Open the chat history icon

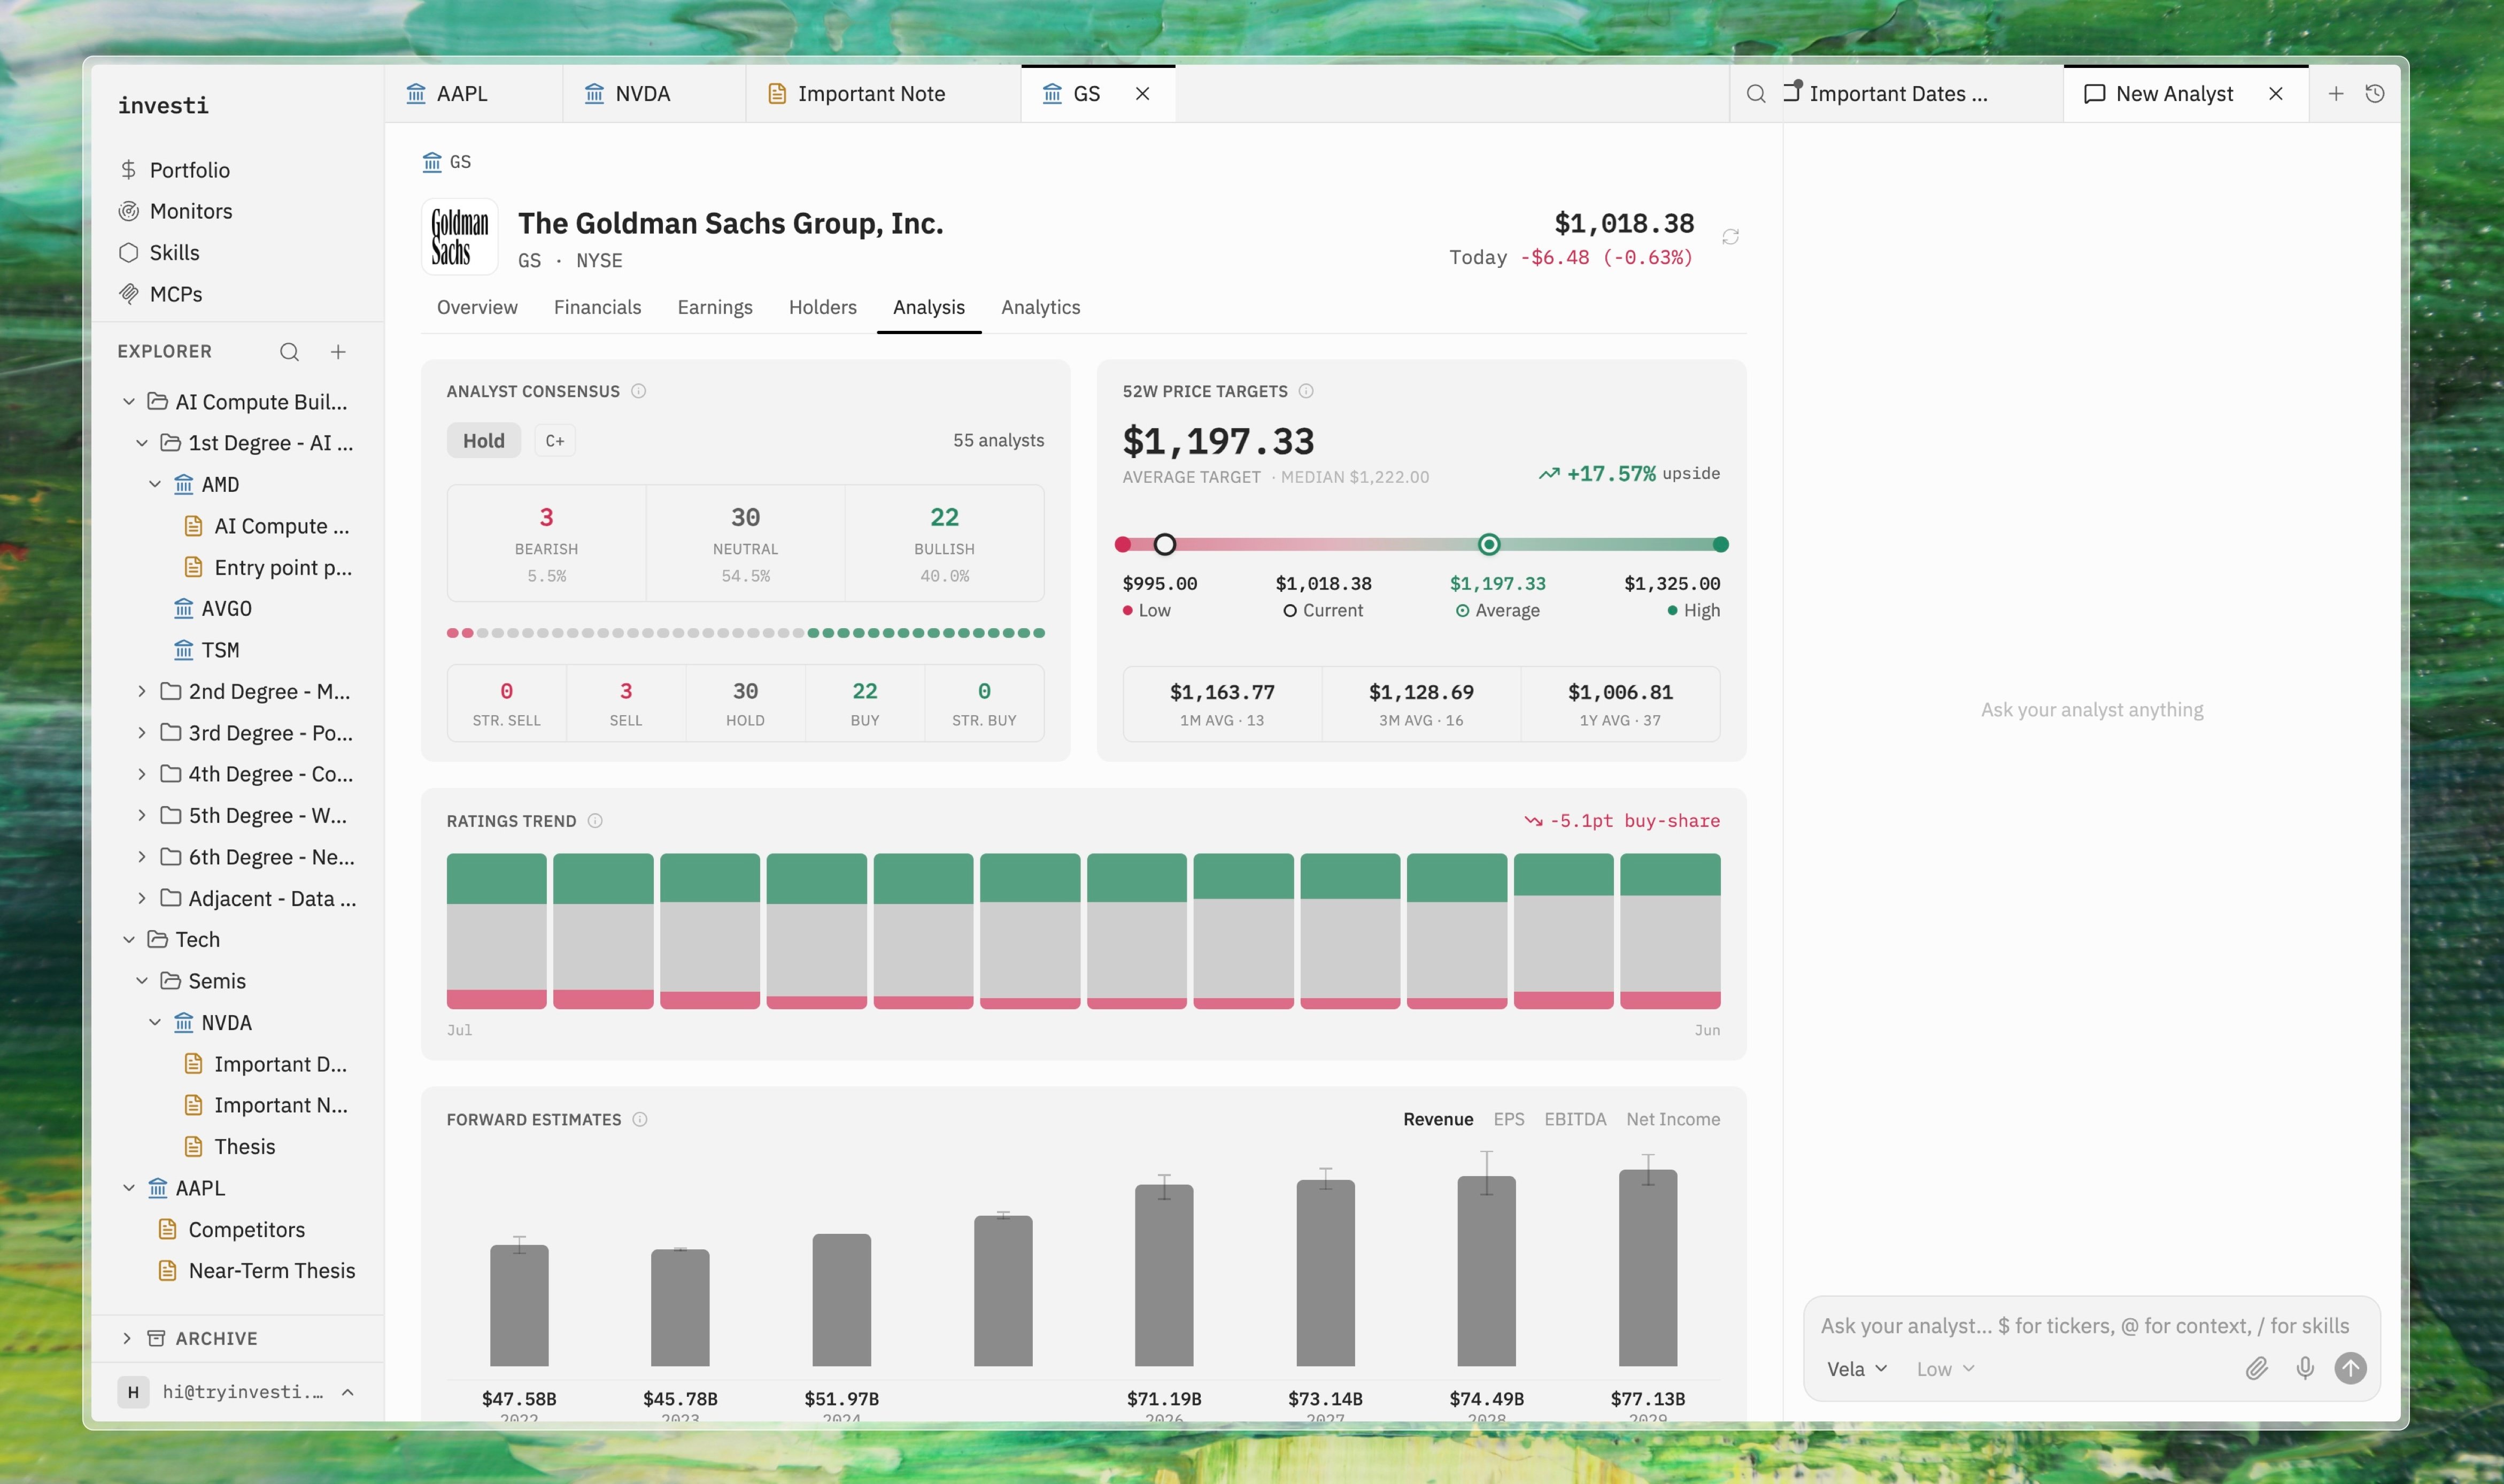point(2375,94)
